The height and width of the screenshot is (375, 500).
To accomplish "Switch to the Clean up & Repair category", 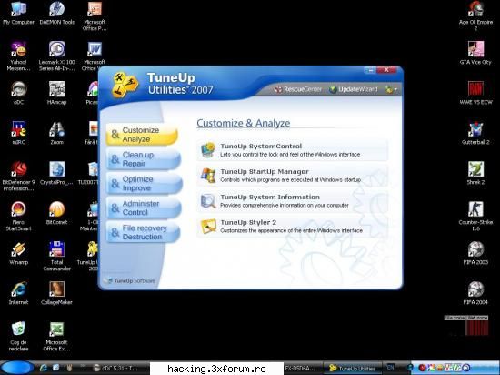I will (143, 159).
